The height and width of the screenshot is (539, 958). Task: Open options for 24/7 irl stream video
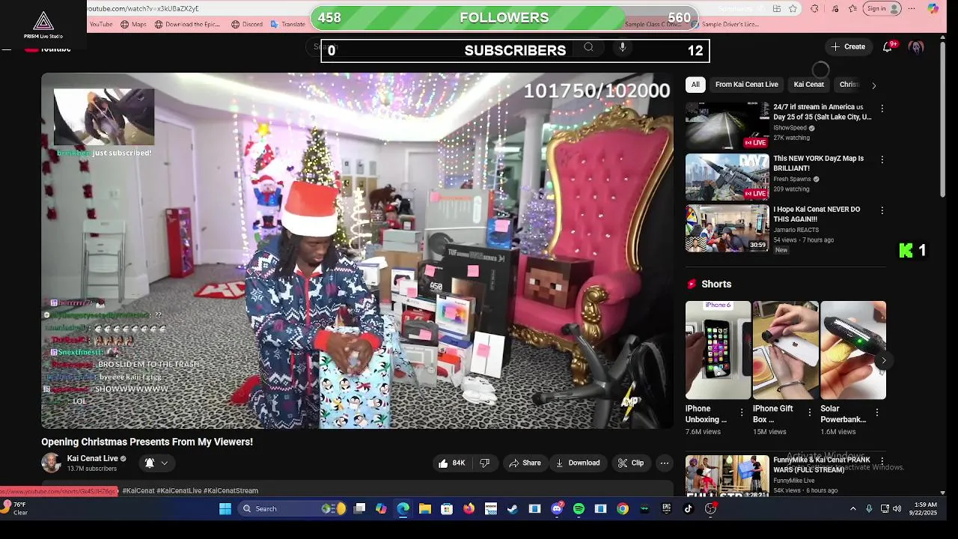(882, 109)
